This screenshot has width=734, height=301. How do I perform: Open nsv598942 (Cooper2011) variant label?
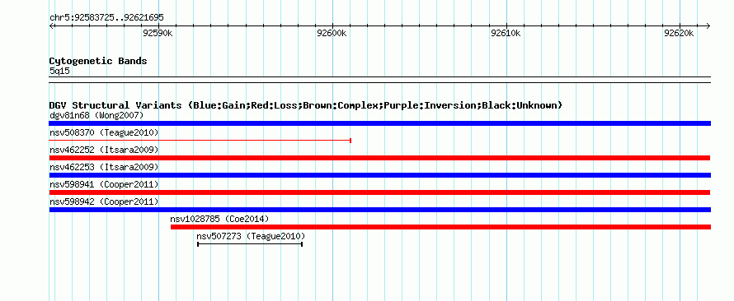[x=104, y=201]
